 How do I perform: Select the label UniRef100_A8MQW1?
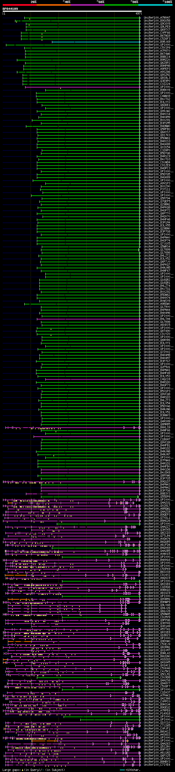coord(157,509)
